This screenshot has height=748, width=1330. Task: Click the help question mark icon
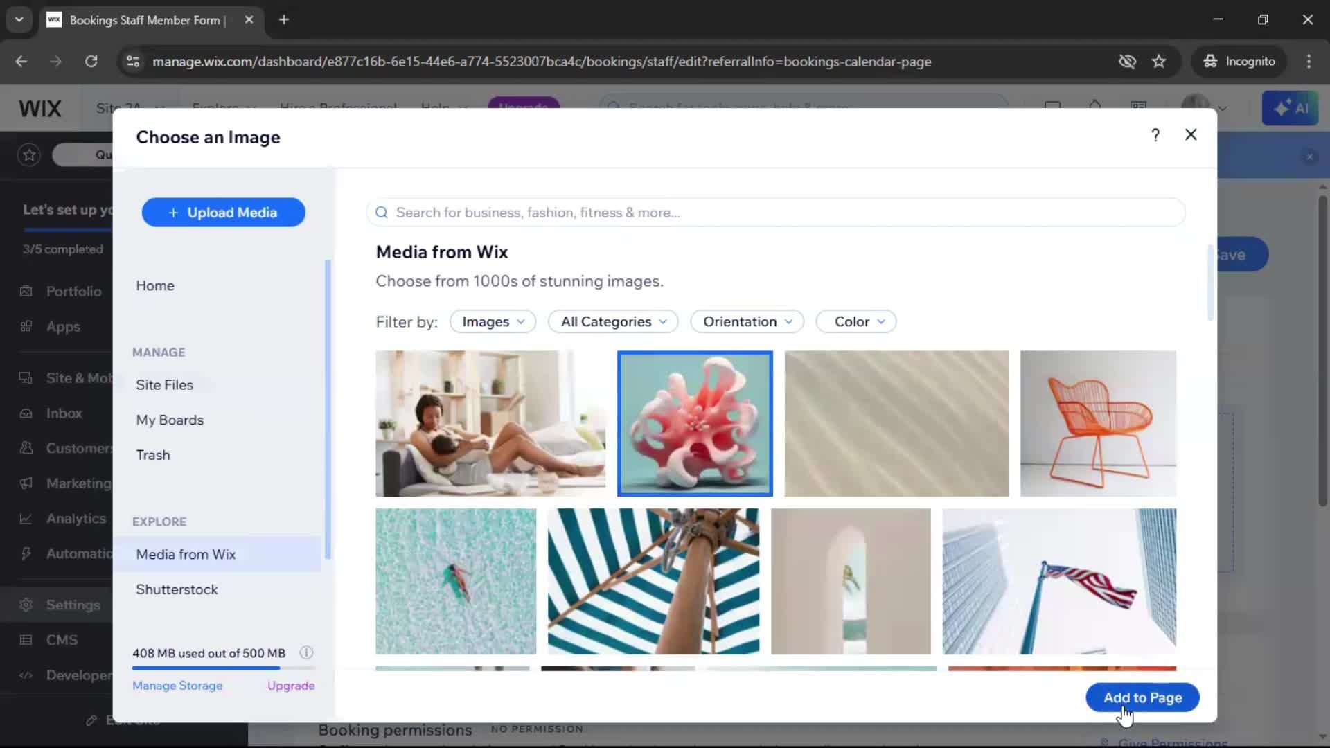1155,135
